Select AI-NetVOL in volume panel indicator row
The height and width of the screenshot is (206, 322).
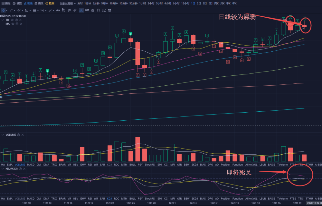[251, 165]
